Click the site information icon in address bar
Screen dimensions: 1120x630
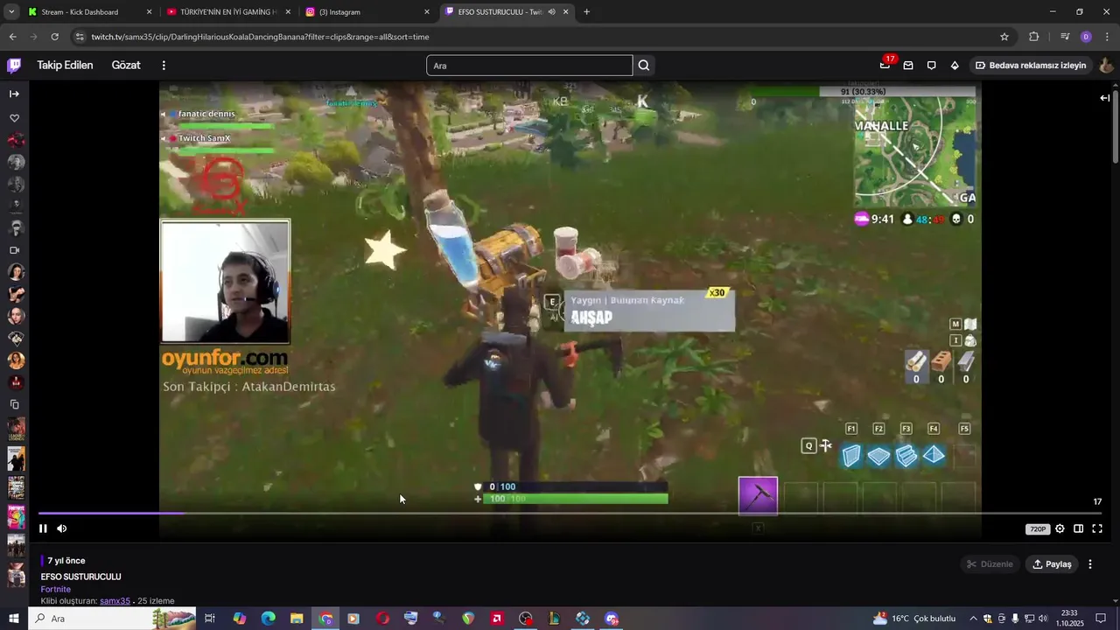(x=80, y=37)
